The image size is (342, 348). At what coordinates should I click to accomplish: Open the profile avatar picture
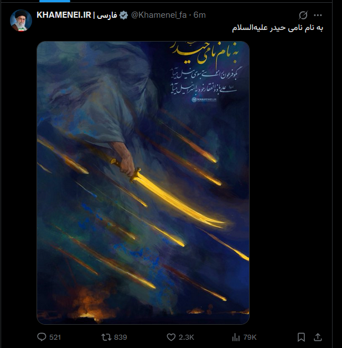pyautogui.click(x=21, y=21)
